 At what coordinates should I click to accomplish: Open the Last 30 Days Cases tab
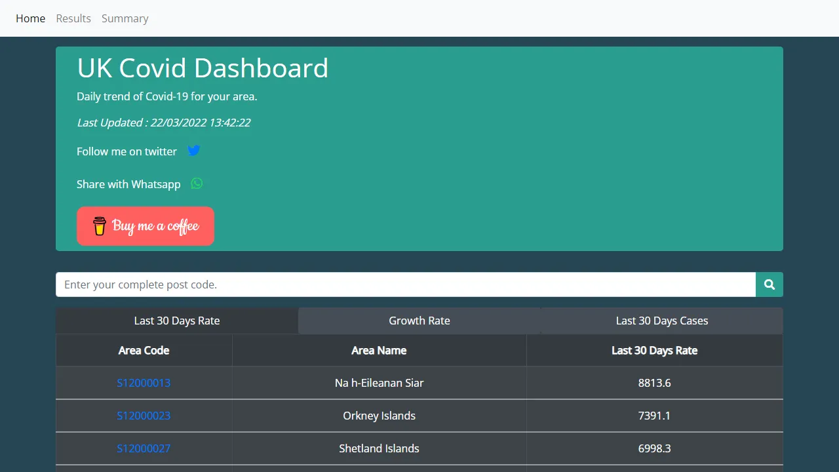coord(662,321)
